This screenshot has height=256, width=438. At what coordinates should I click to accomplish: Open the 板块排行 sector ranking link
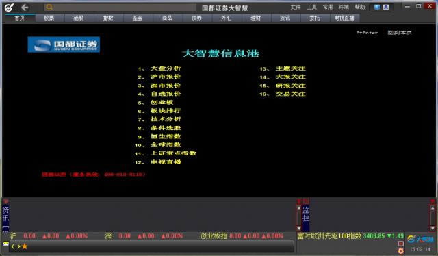coord(166,111)
